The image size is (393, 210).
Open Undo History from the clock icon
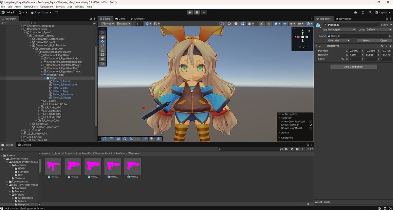[x=363, y=12]
